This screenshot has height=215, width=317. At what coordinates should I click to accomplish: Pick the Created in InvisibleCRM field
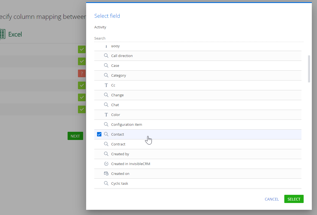tap(198, 164)
